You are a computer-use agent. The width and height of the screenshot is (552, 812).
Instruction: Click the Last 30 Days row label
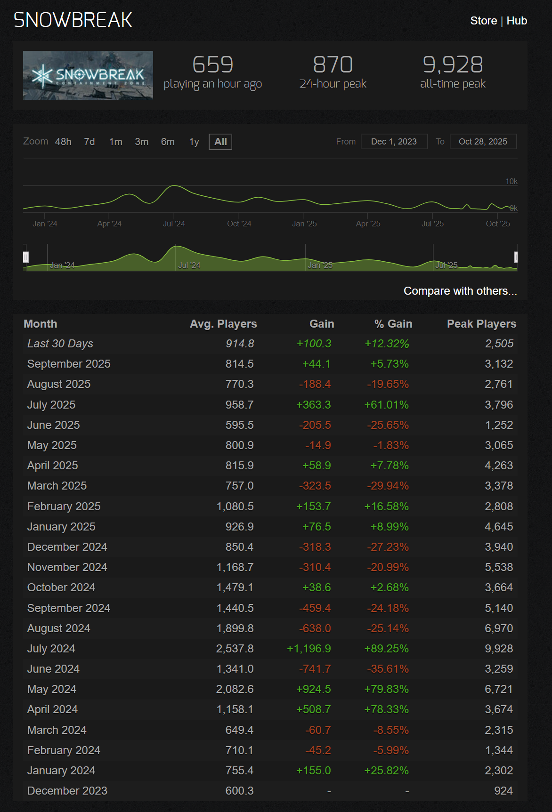tap(60, 344)
